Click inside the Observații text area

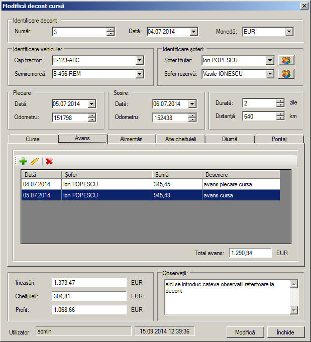coord(228,297)
